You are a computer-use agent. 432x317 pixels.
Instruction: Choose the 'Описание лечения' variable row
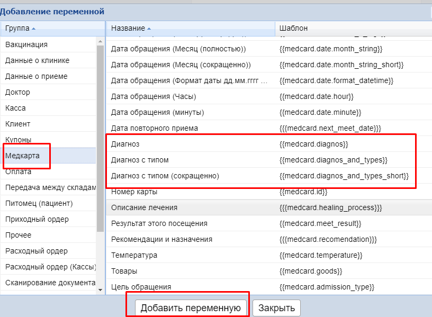pos(144,207)
